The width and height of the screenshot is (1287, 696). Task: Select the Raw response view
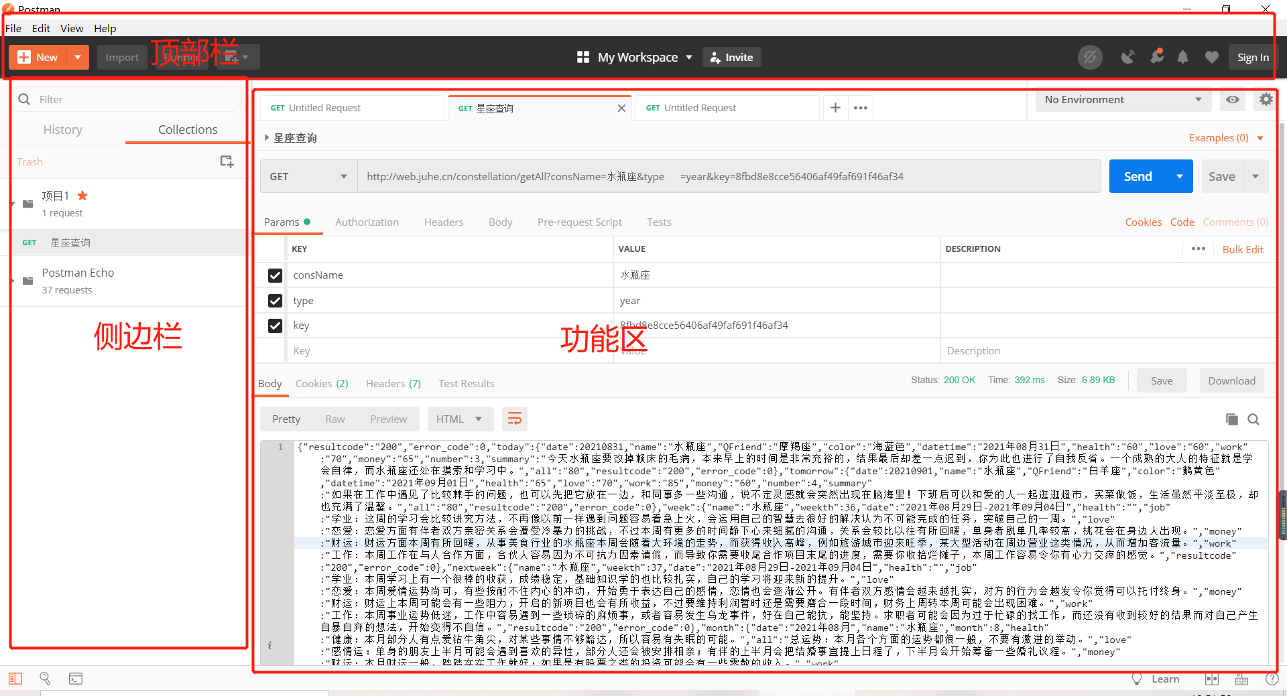334,419
